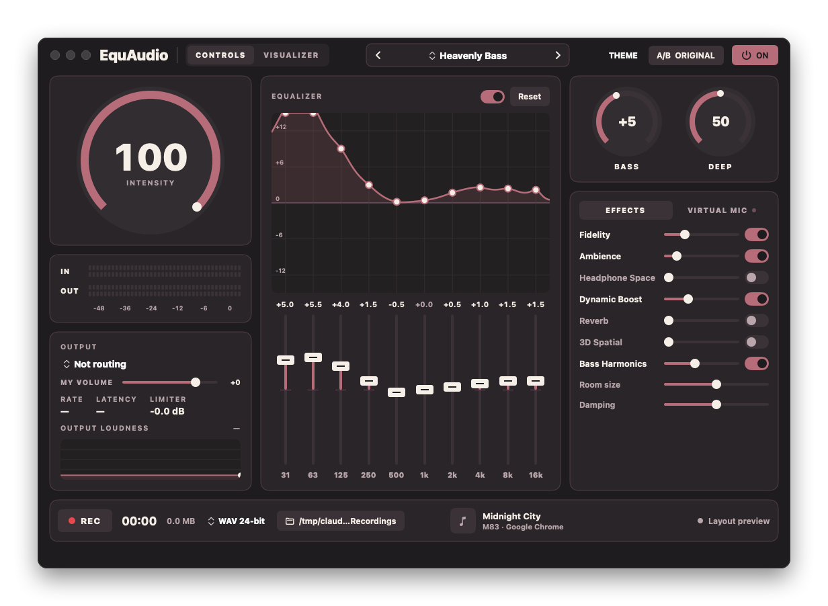
Task: Enable the 3D Spatial toggle
Action: (x=756, y=342)
